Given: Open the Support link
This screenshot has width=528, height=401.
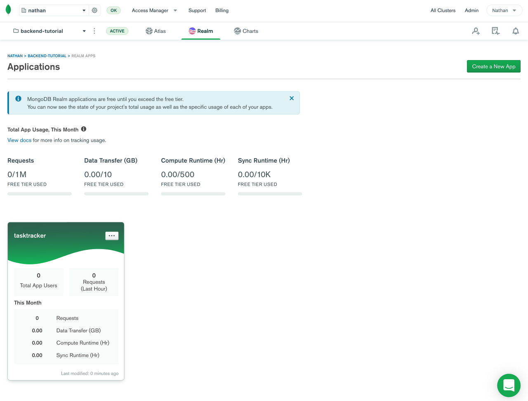Looking at the screenshot, I should point(197,10).
